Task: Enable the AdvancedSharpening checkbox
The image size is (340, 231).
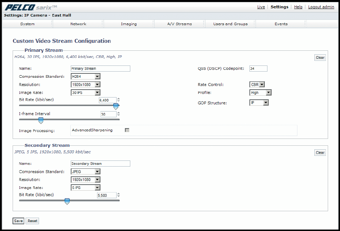Action: tap(127, 130)
